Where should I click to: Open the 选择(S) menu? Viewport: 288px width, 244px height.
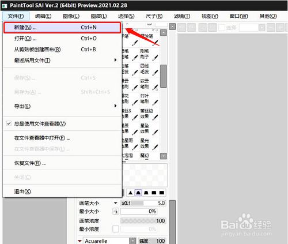126,16
